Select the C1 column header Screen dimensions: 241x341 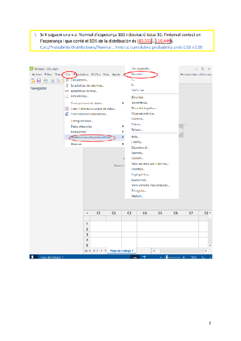click(x=98, y=213)
